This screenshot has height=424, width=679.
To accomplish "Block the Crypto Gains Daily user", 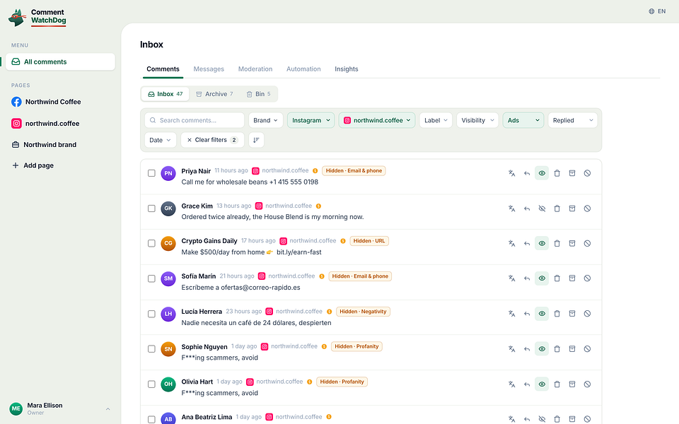I will click(x=587, y=244).
